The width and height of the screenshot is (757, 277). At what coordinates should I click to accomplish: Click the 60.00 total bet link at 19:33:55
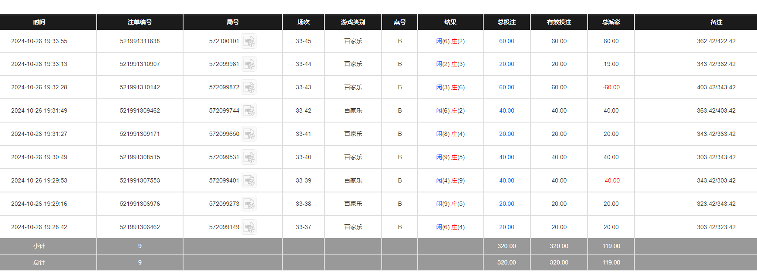click(x=507, y=41)
